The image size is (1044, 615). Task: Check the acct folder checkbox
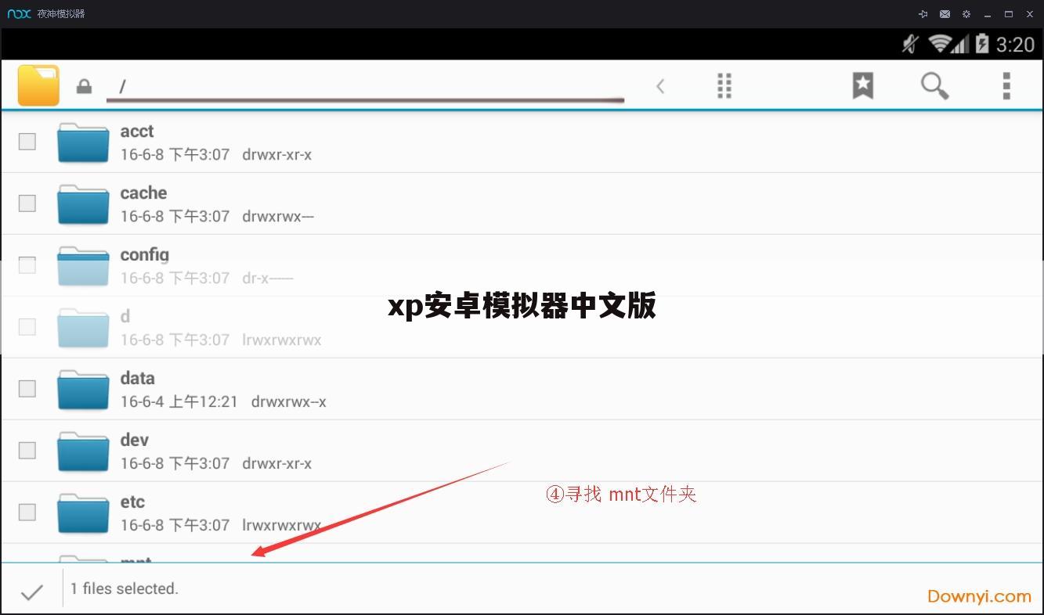click(x=27, y=142)
